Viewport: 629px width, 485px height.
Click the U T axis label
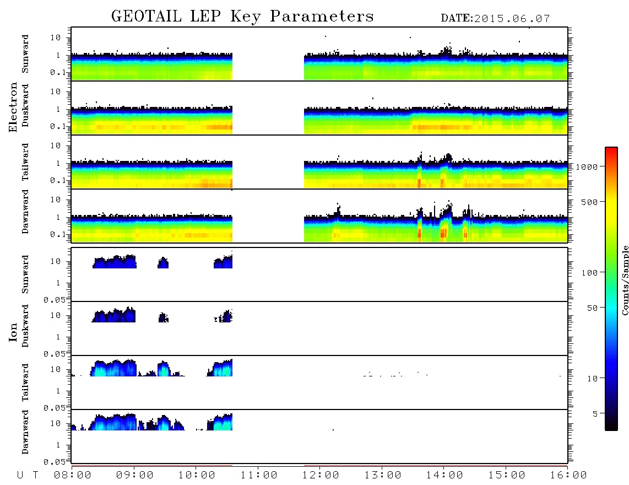coord(28,475)
